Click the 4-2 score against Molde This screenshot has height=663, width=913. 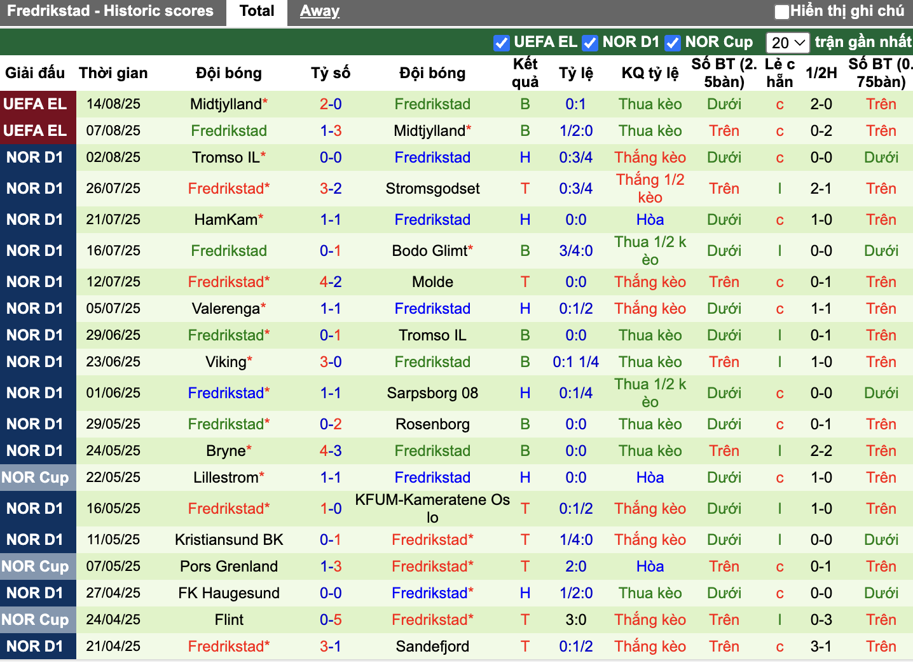pyautogui.click(x=331, y=282)
